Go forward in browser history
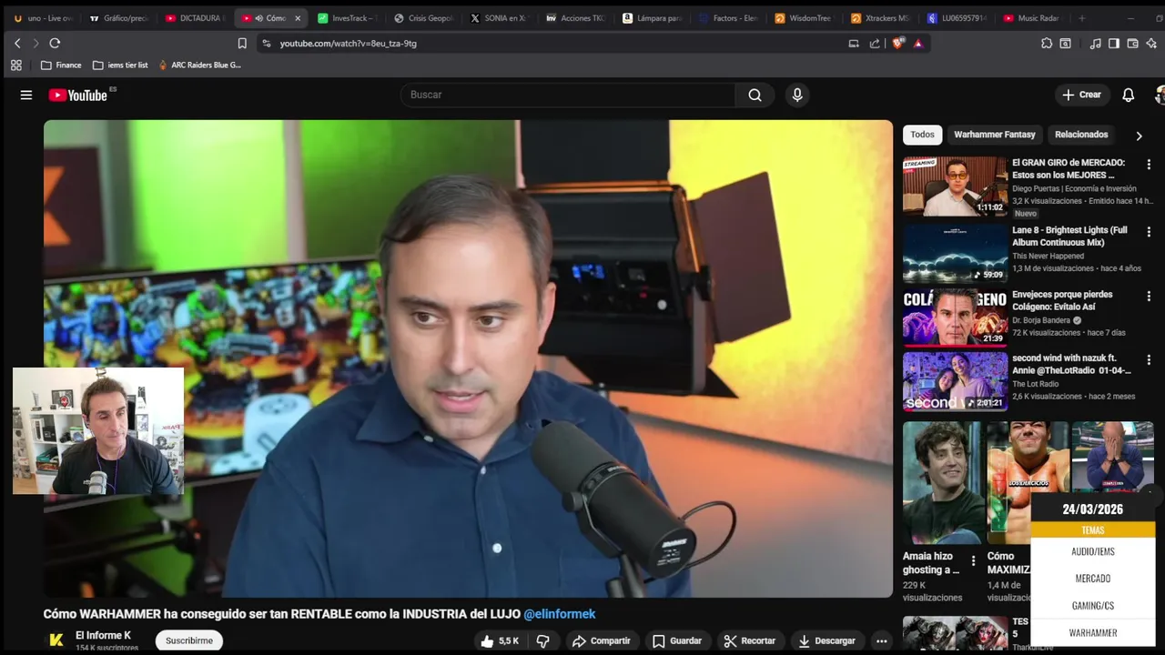The height and width of the screenshot is (655, 1165). (35, 43)
